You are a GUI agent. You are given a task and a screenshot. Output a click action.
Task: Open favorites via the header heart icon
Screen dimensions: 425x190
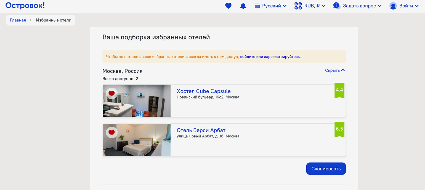click(x=228, y=6)
